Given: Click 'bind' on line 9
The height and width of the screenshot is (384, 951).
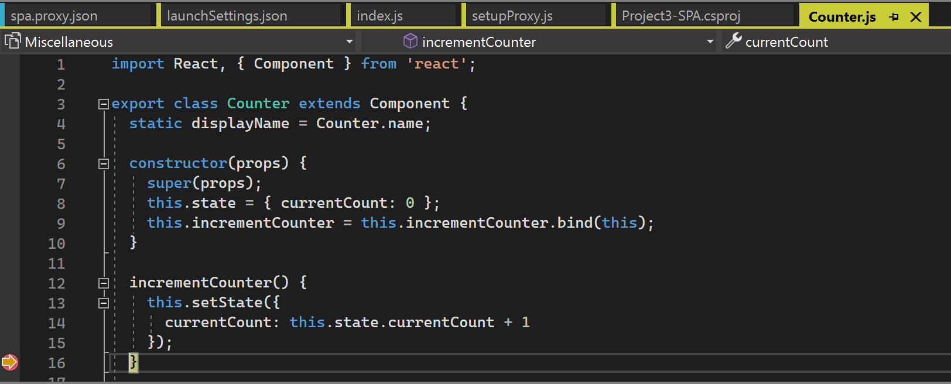Looking at the screenshot, I should [575, 223].
